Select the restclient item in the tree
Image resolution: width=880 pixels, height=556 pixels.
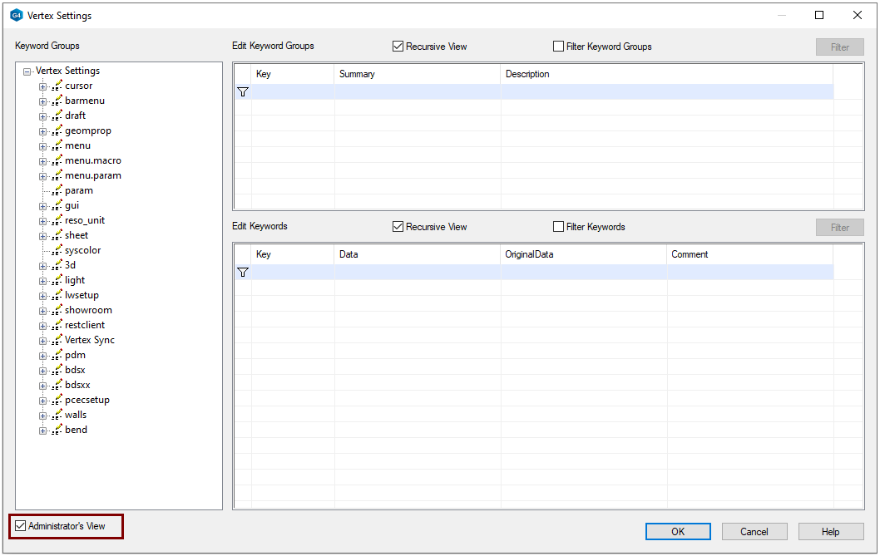click(x=85, y=325)
